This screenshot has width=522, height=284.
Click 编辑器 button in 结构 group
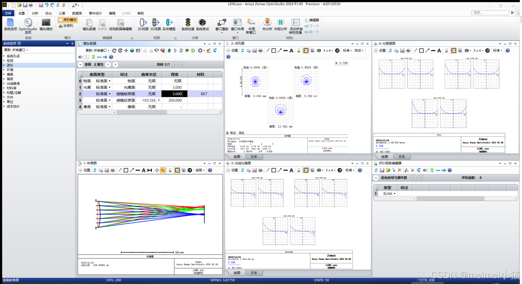pos(312,20)
